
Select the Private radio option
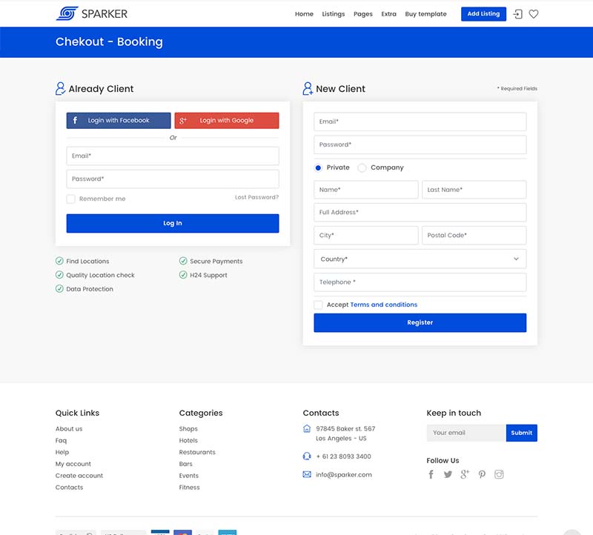coord(319,168)
